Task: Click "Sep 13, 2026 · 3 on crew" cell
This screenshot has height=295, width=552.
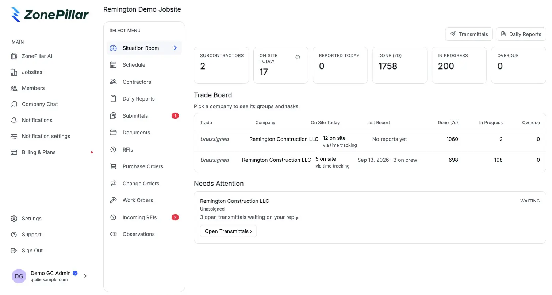Action: click(387, 160)
